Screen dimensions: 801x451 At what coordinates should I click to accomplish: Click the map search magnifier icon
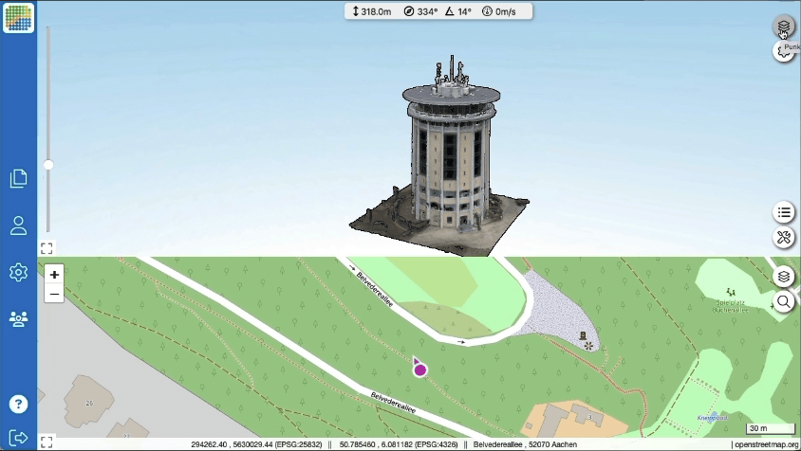point(783,302)
